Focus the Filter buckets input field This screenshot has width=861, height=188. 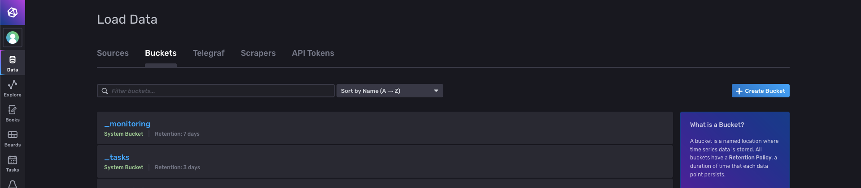pos(220,91)
